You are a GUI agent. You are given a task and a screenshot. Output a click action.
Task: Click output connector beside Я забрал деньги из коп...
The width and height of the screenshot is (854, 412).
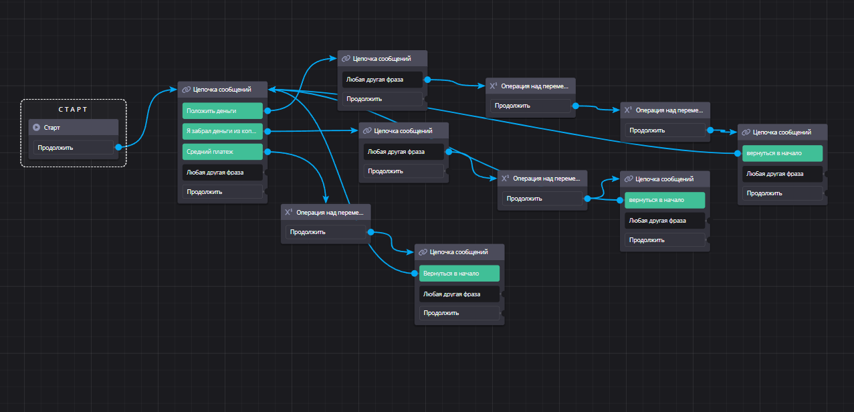tap(268, 131)
